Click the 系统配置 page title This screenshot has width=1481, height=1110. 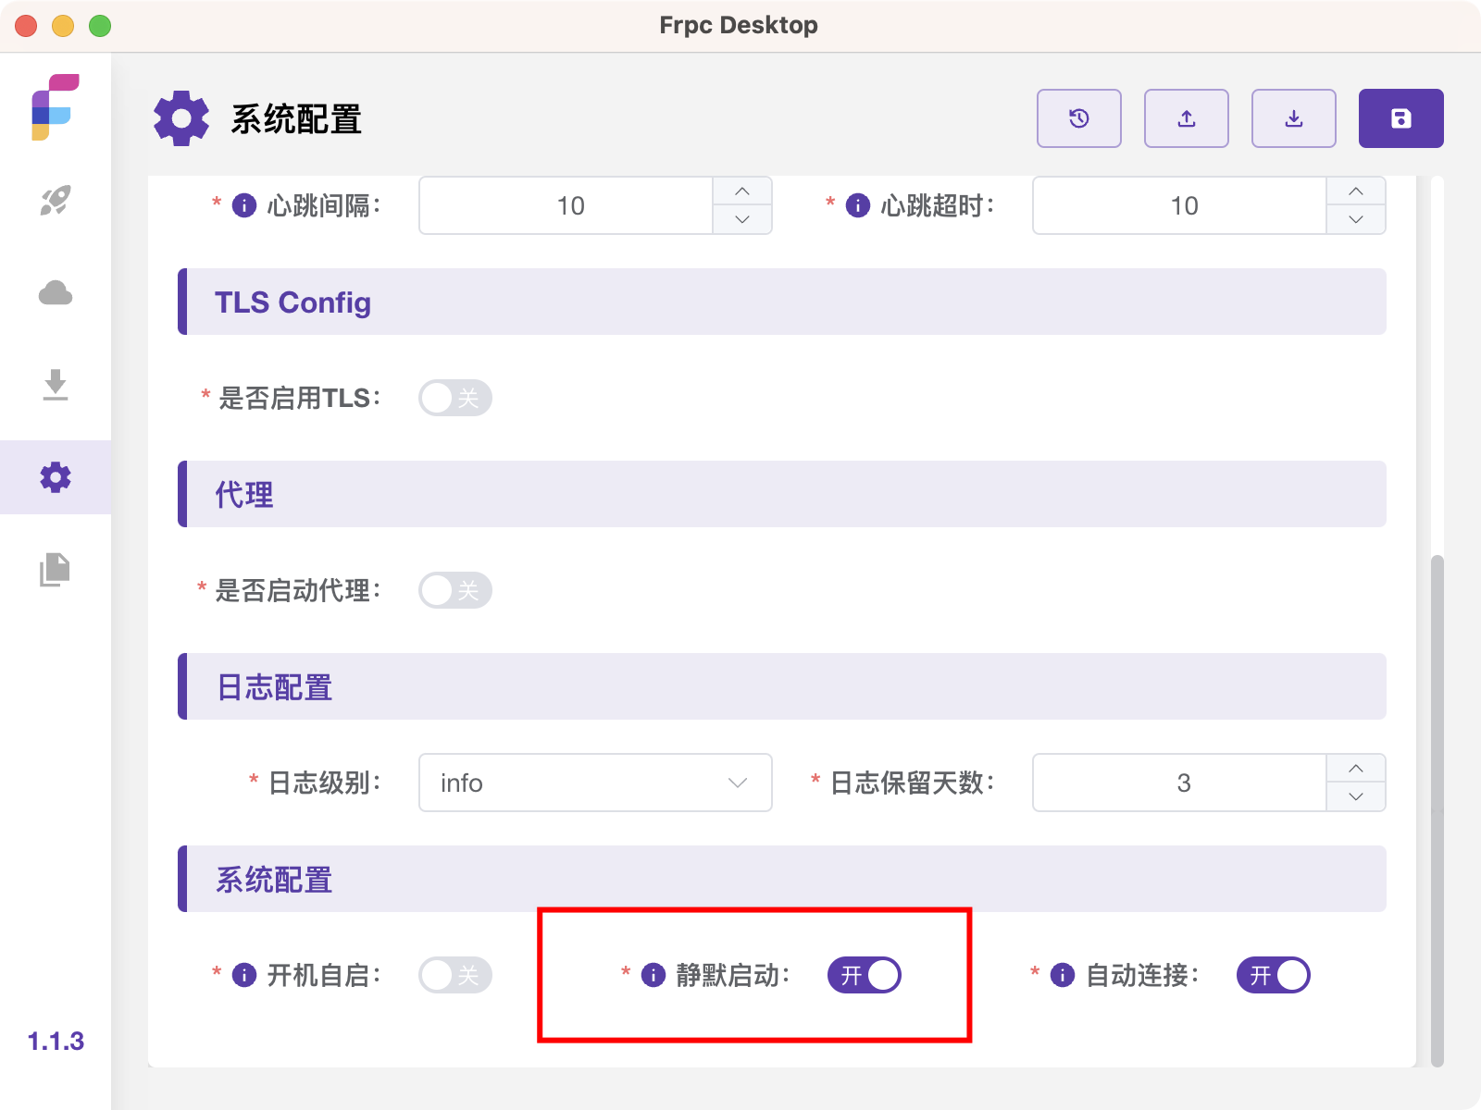[x=296, y=119]
